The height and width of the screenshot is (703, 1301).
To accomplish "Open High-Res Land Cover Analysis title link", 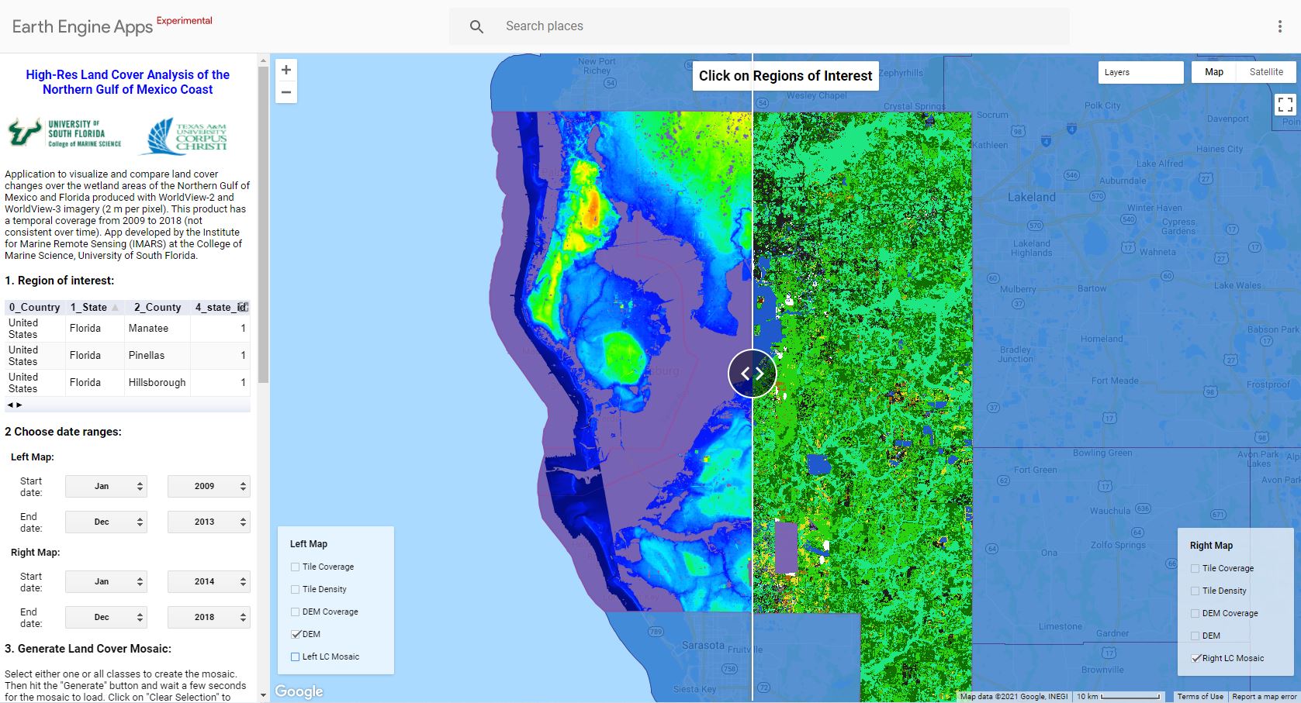I will pos(128,82).
